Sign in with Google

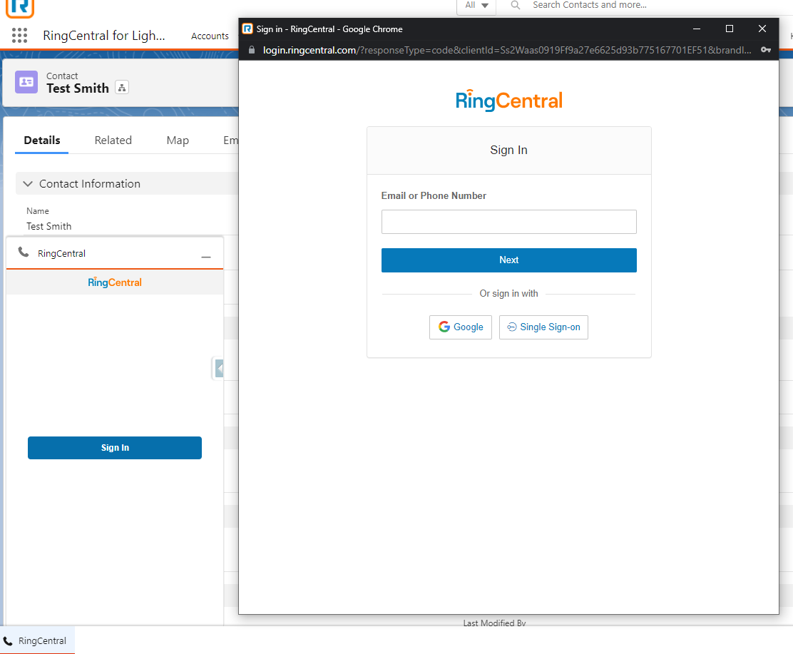point(460,327)
